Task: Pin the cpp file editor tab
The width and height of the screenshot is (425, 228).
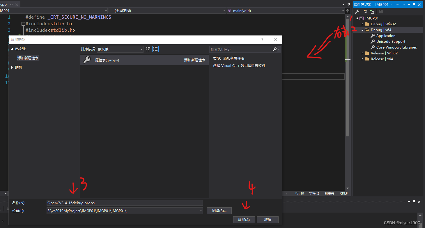Action: tap(11, 4)
